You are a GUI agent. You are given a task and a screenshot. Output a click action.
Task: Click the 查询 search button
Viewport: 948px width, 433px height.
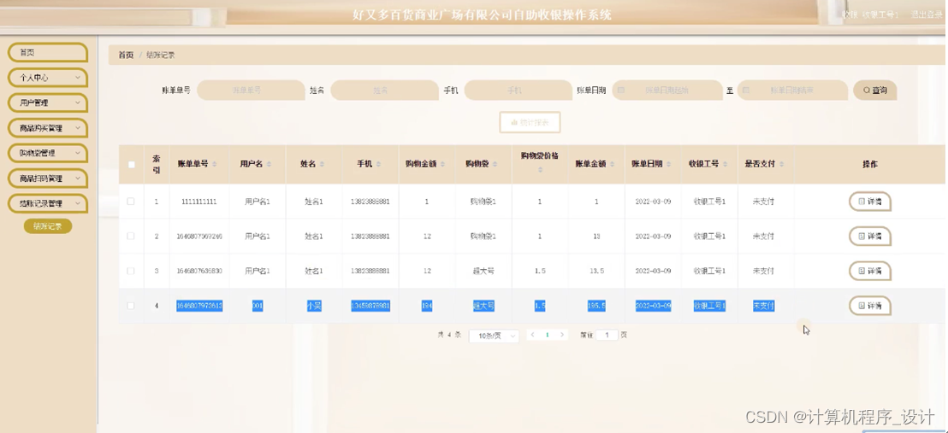pyautogui.click(x=874, y=90)
